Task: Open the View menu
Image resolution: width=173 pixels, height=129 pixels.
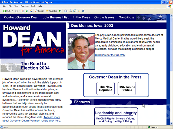Action: pos(16,6)
